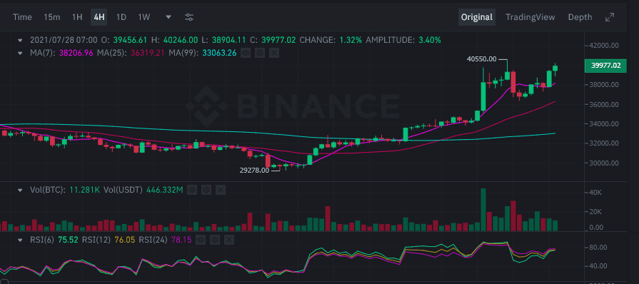This screenshot has width=639, height=284.
Task: Expand chart to fullscreen
Action: [x=609, y=17]
